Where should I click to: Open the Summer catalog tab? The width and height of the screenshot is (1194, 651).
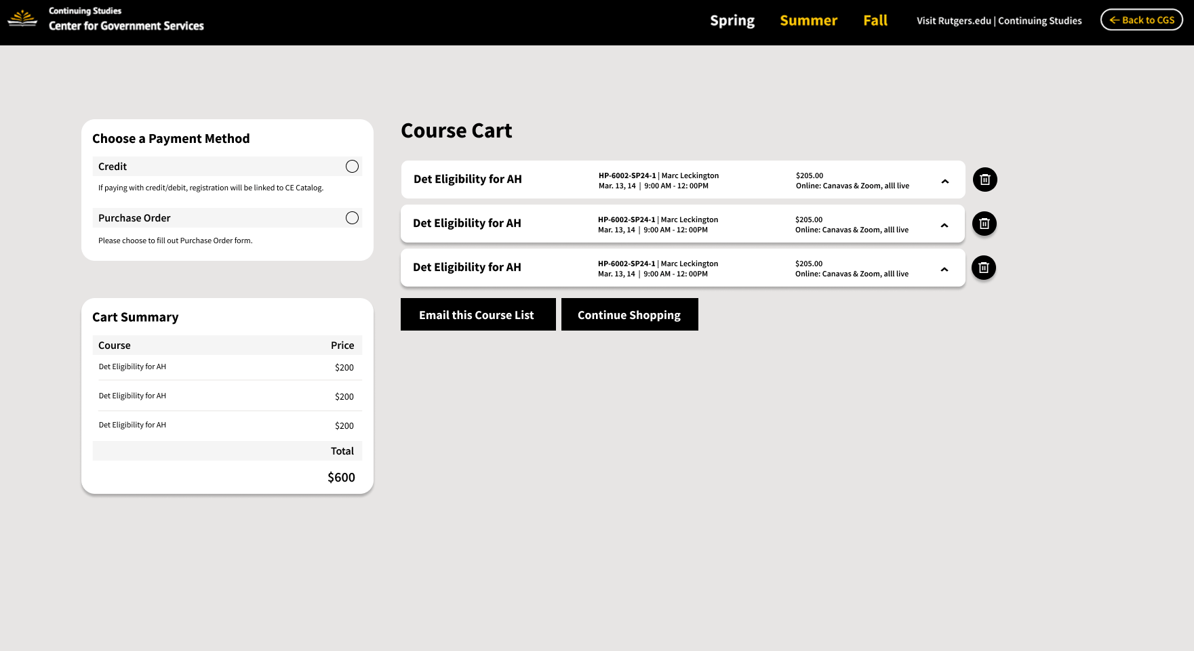(808, 20)
